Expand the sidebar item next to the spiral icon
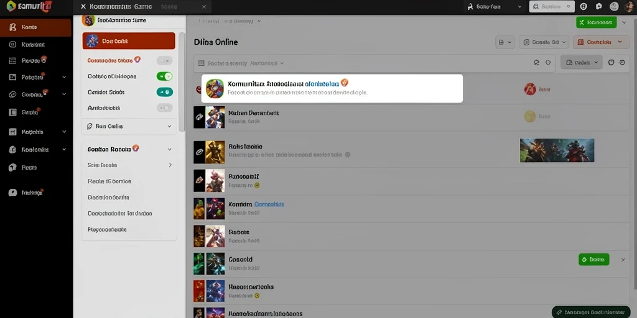This screenshot has height=318, width=637. (x=64, y=94)
